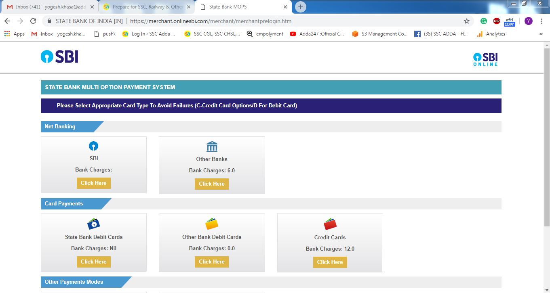Click the State Bank Debit Cards blue card icon

tap(94, 224)
